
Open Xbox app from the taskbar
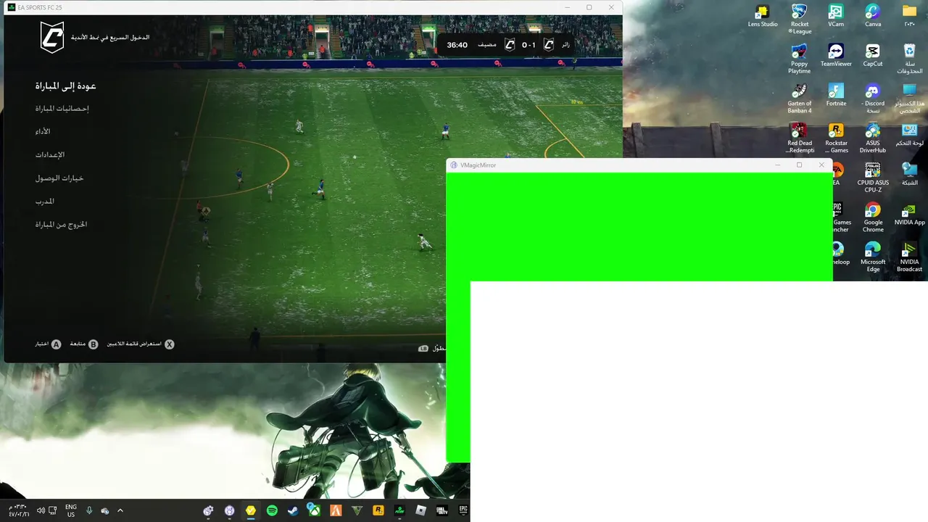click(x=314, y=510)
